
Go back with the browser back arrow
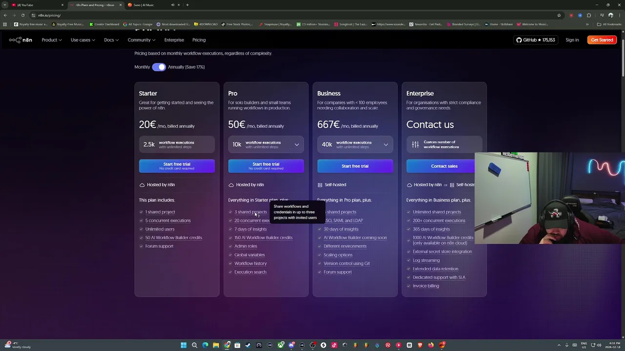[5, 15]
